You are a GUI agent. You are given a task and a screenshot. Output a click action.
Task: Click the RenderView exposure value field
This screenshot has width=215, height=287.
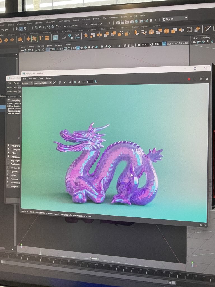(89, 82)
